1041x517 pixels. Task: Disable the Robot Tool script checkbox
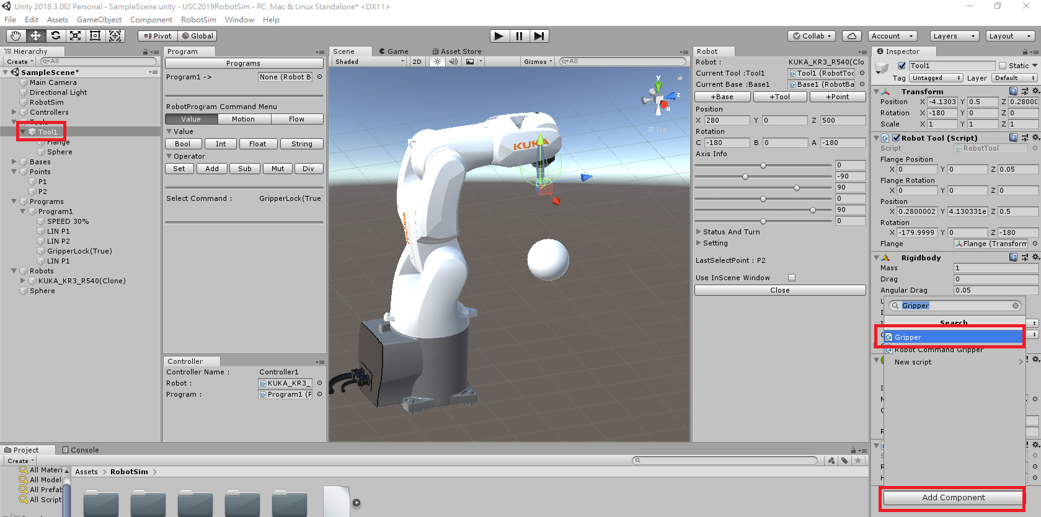(x=896, y=138)
